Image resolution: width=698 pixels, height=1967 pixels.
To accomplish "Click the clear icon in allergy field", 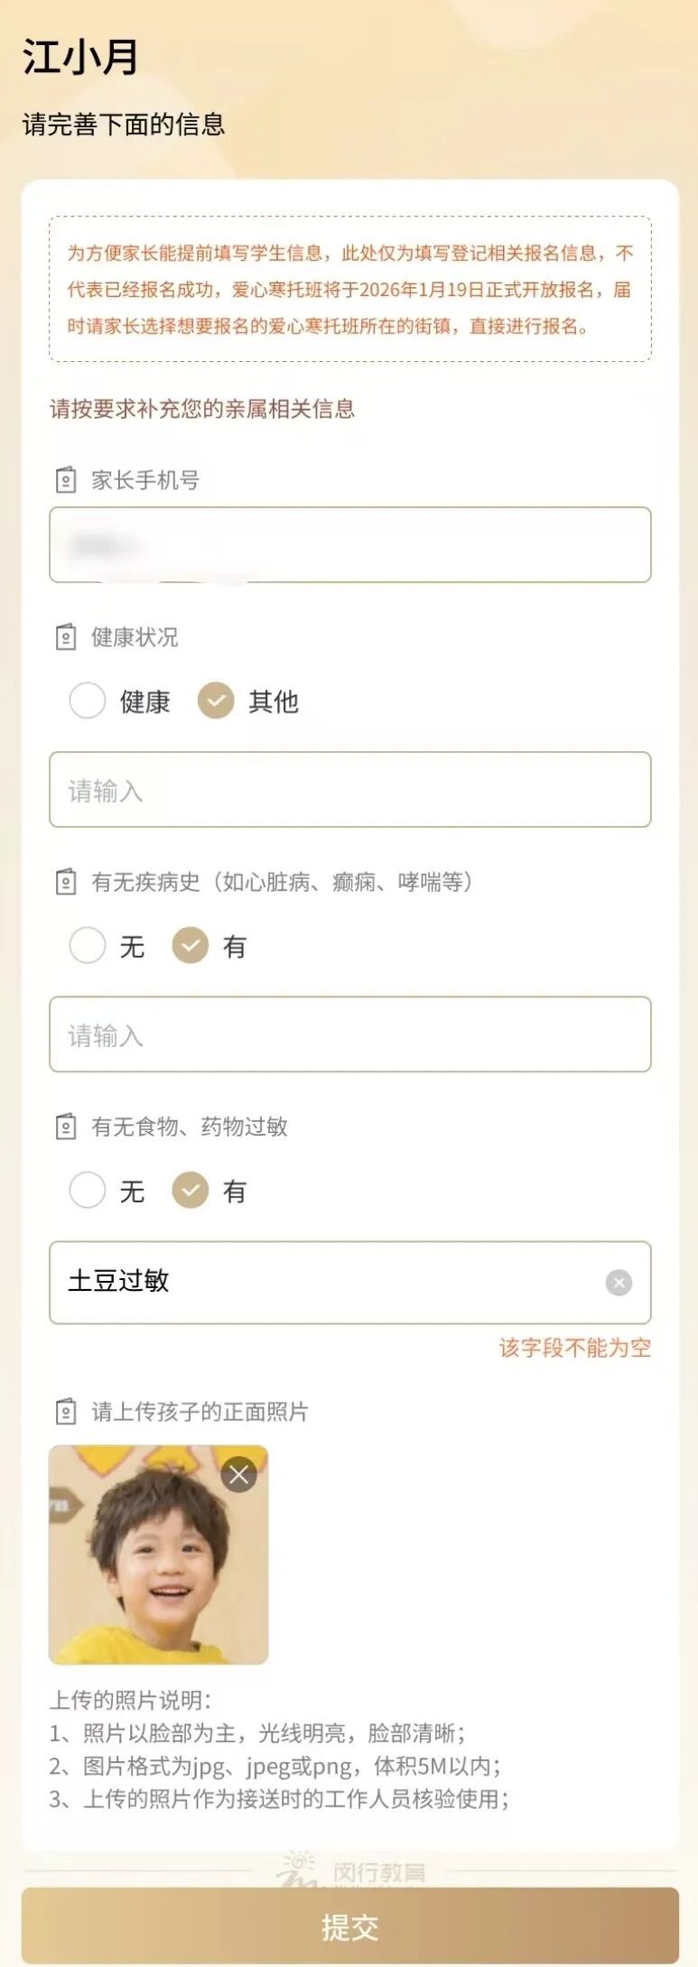I will (619, 1283).
